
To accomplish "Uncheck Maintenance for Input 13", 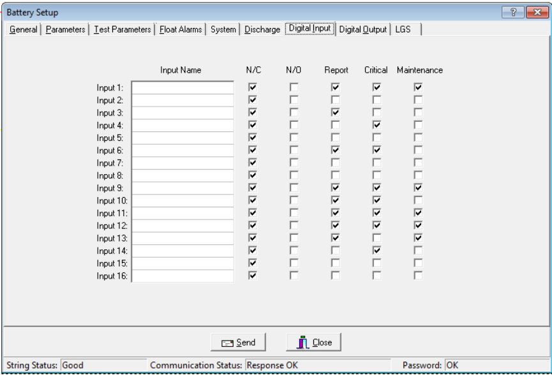I will coord(418,238).
